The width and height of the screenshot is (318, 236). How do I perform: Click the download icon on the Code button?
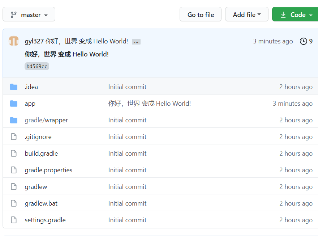(284, 14)
